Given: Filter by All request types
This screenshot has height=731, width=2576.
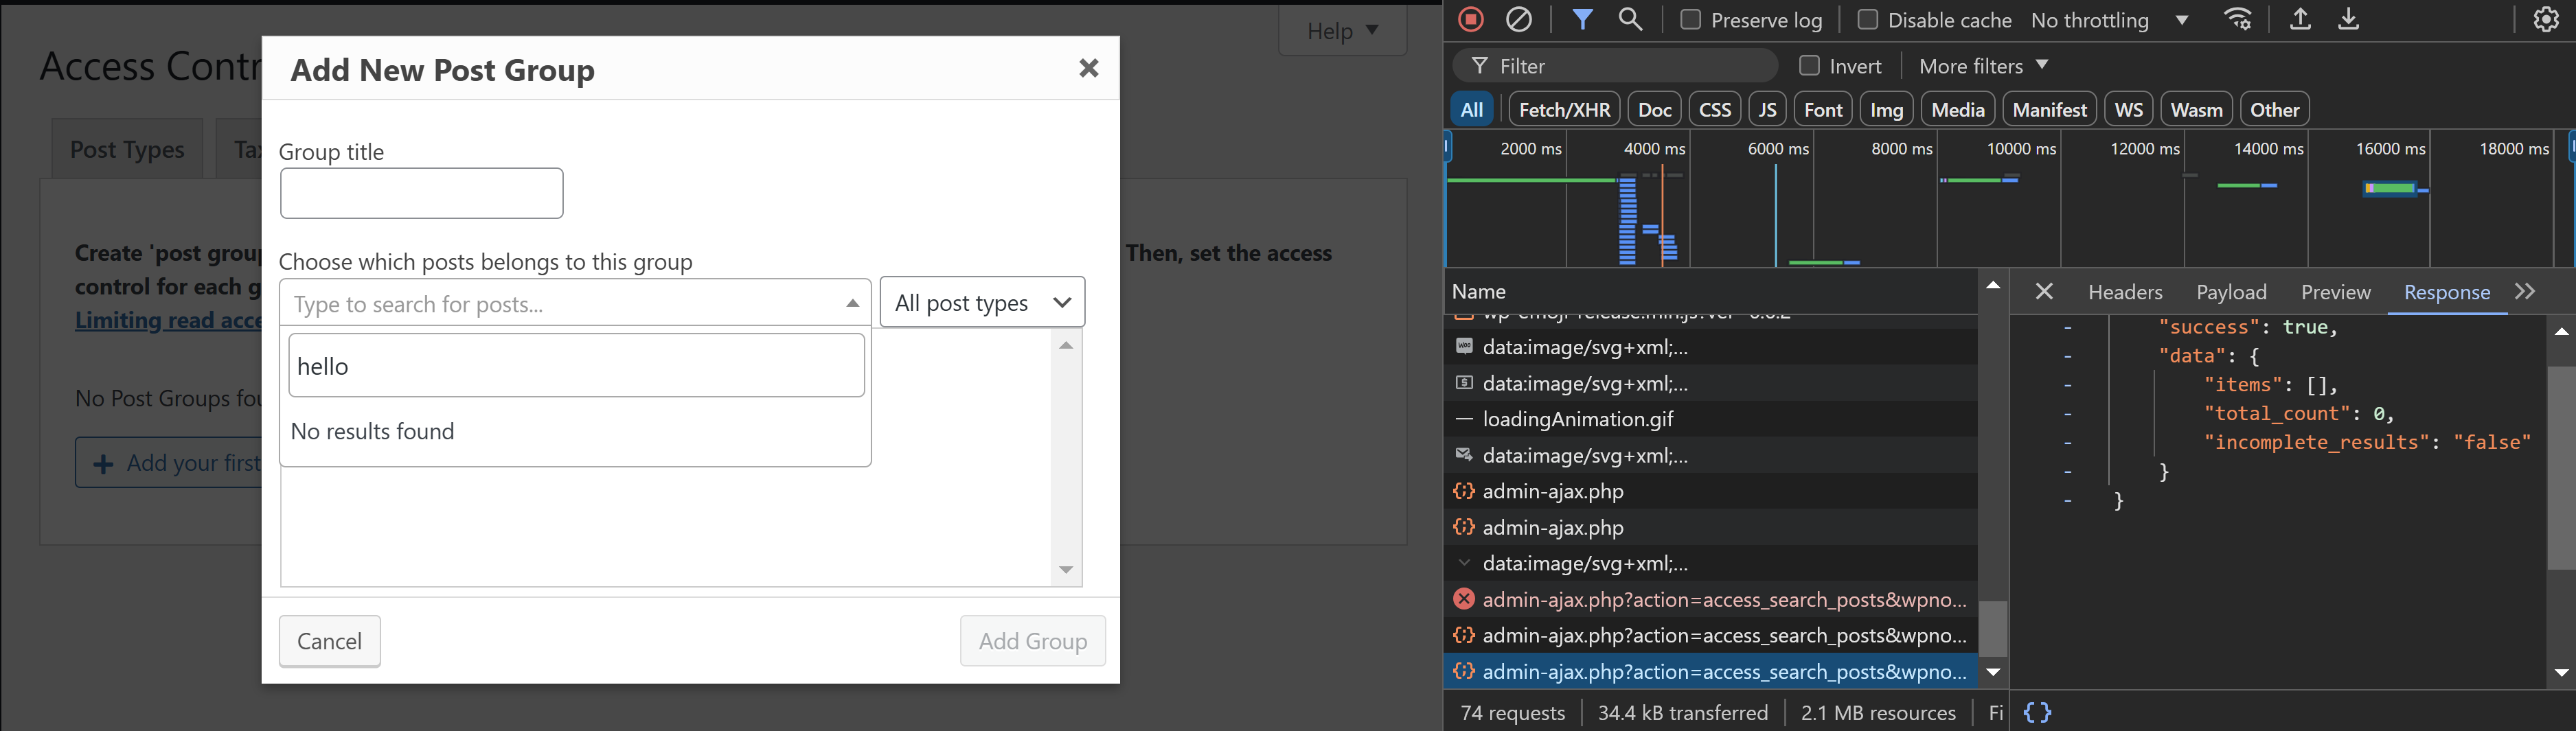Looking at the screenshot, I should coord(1471,109).
